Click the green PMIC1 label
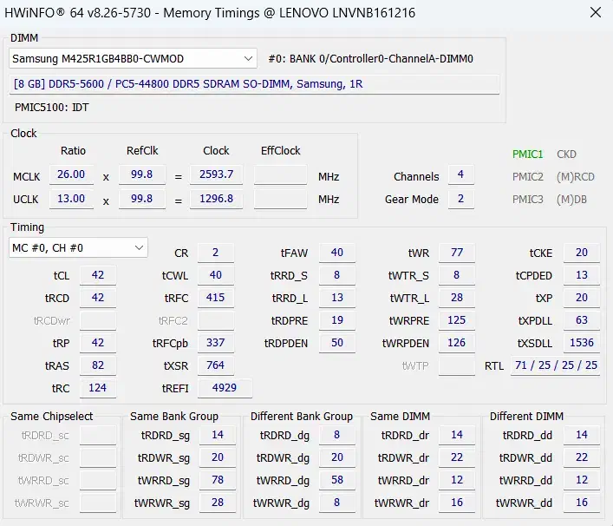This screenshot has width=613, height=526. tap(527, 155)
